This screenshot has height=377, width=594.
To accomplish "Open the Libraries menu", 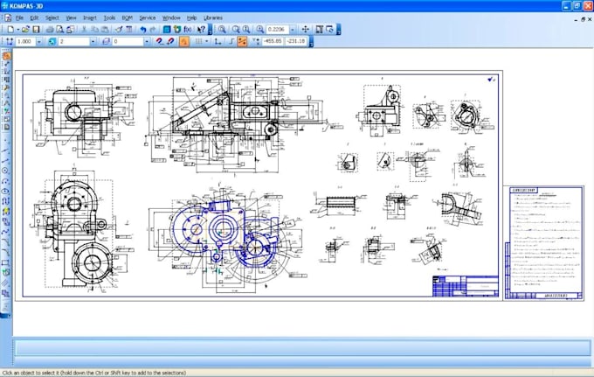I will (x=213, y=17).
